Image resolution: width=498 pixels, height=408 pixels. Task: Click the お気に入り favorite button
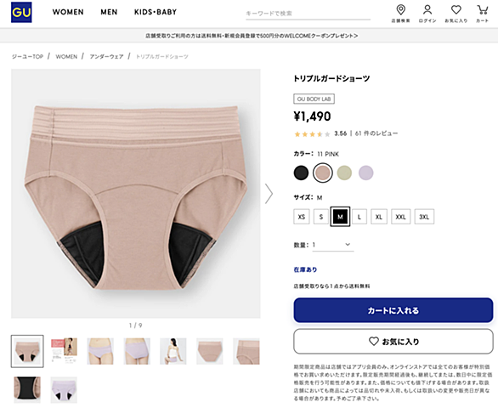coord(393,341)
